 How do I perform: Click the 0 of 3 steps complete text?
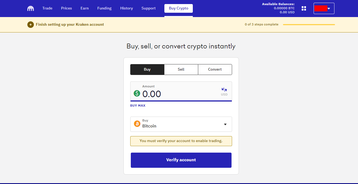click(x=262, y=24)
